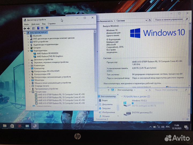Click the volume speaker tray icon

pos(163,127)
